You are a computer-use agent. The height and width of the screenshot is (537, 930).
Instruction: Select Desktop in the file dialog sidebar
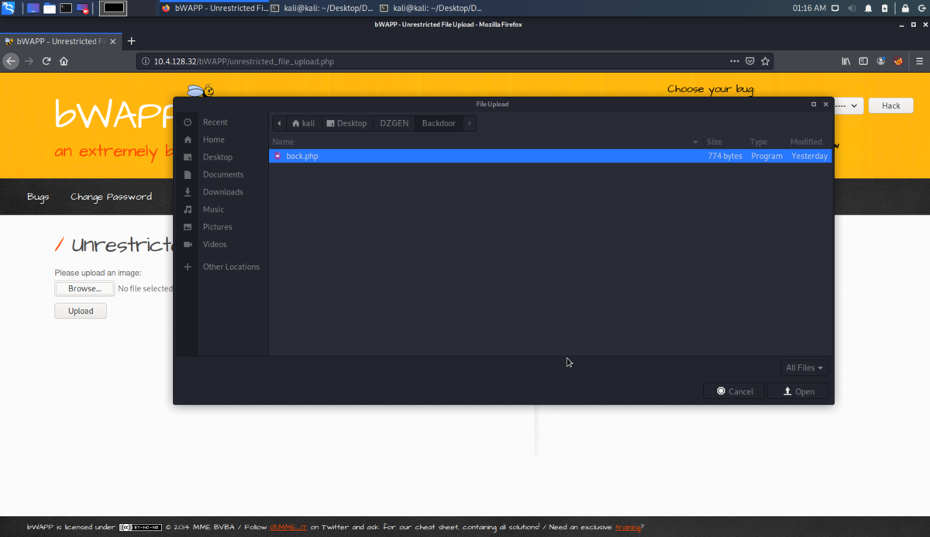pos(219,157)
